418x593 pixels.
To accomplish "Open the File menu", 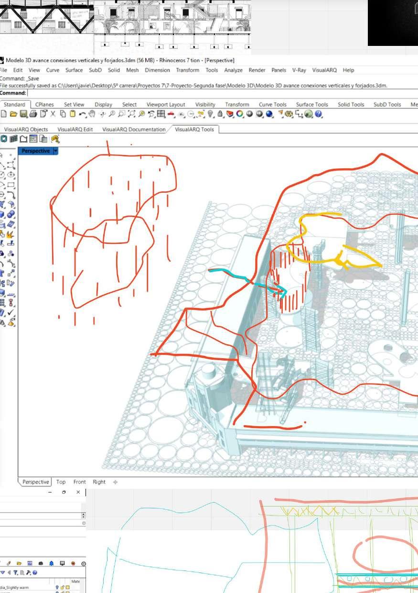I will point(3,70).
